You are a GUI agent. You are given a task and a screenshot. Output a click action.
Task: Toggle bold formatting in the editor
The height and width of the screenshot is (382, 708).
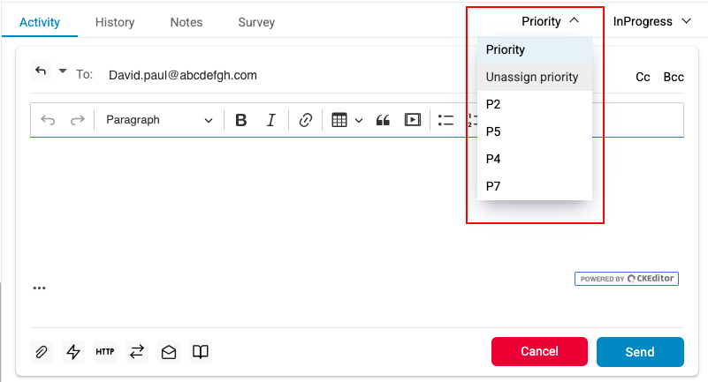240,120
